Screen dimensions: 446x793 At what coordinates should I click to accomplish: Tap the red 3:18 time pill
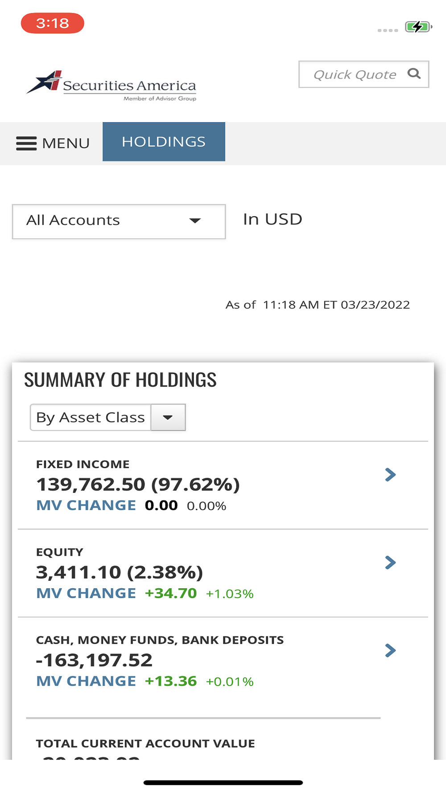coord(53,23)
